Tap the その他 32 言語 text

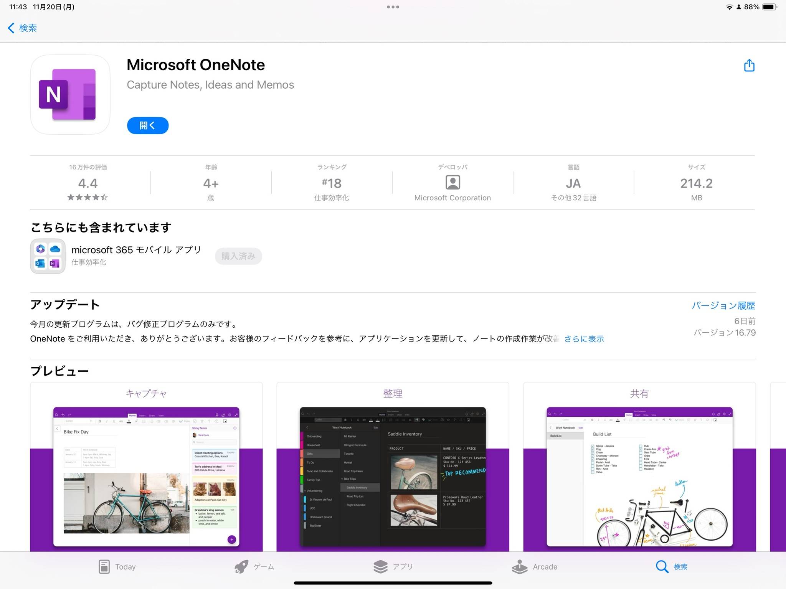[x=573, y=198]
